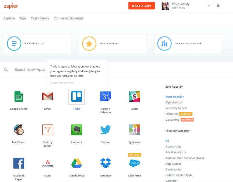
Task: Click the Zapier Blog circle icon
Action: pyautogui.click(x=14, y=44)
